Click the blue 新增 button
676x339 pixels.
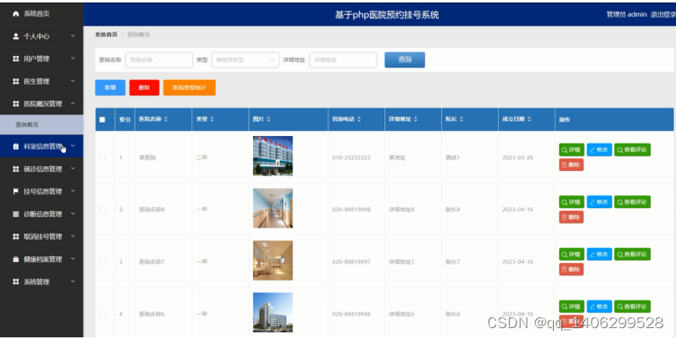point(110,88)
